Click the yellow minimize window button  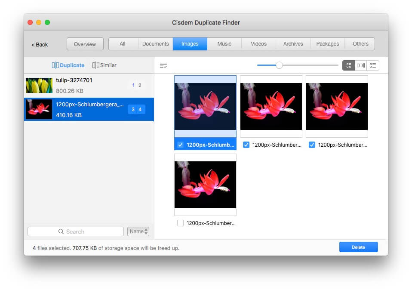[x=39, y=22]
